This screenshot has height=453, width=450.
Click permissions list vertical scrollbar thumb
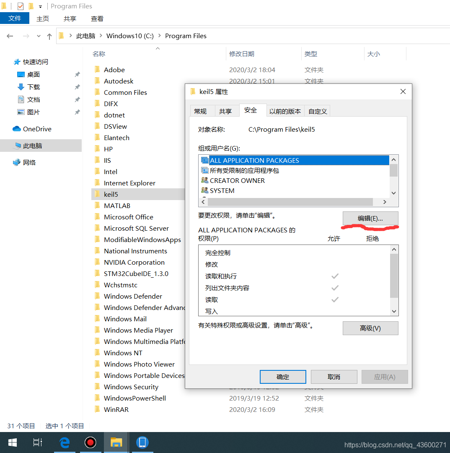click(394, 276)
